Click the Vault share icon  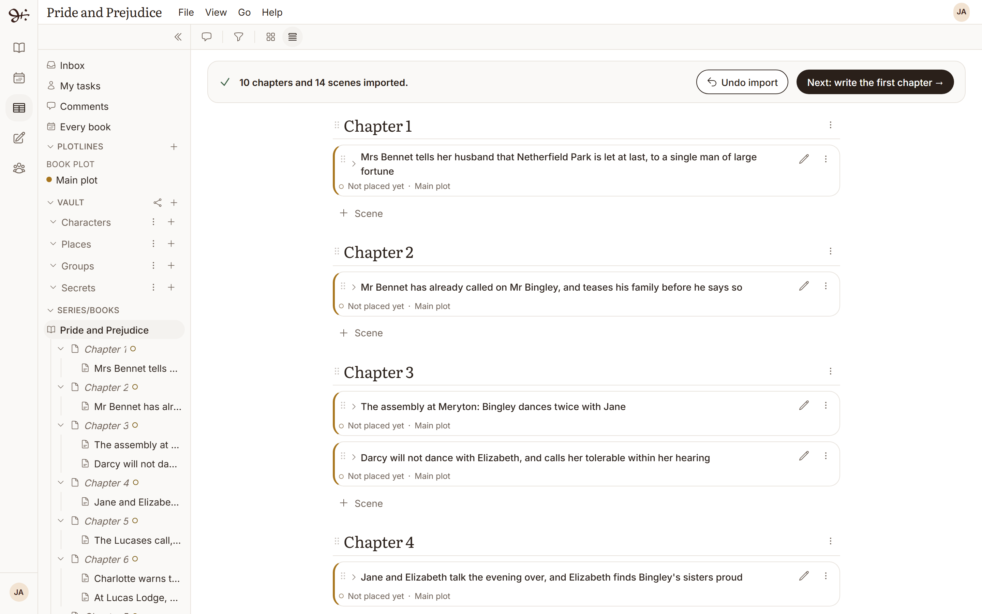pyautogui.click(x=158, y=203)
